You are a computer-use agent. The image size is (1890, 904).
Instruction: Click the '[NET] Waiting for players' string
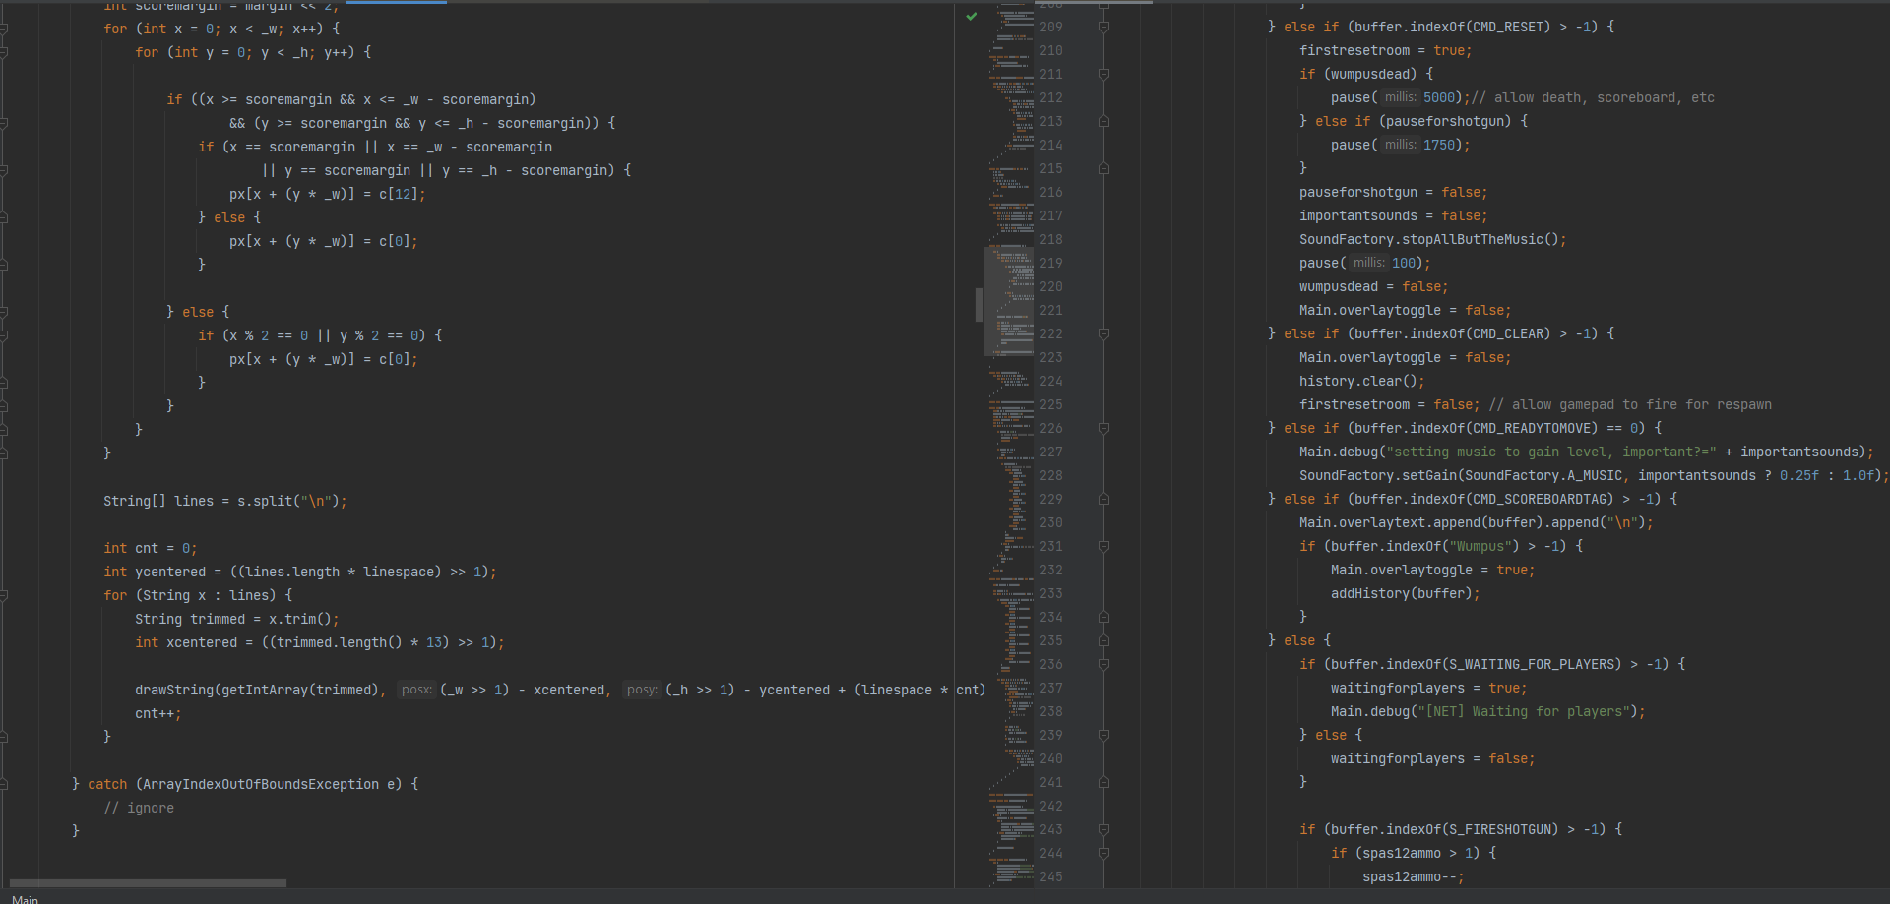(x=1524, y=711)
